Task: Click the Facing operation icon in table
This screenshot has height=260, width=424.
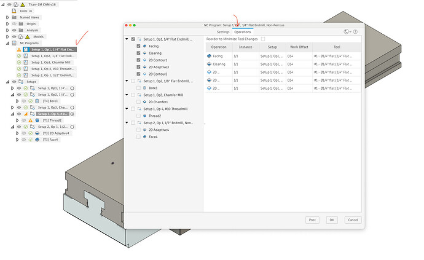Action: click(x=210, y=56)
